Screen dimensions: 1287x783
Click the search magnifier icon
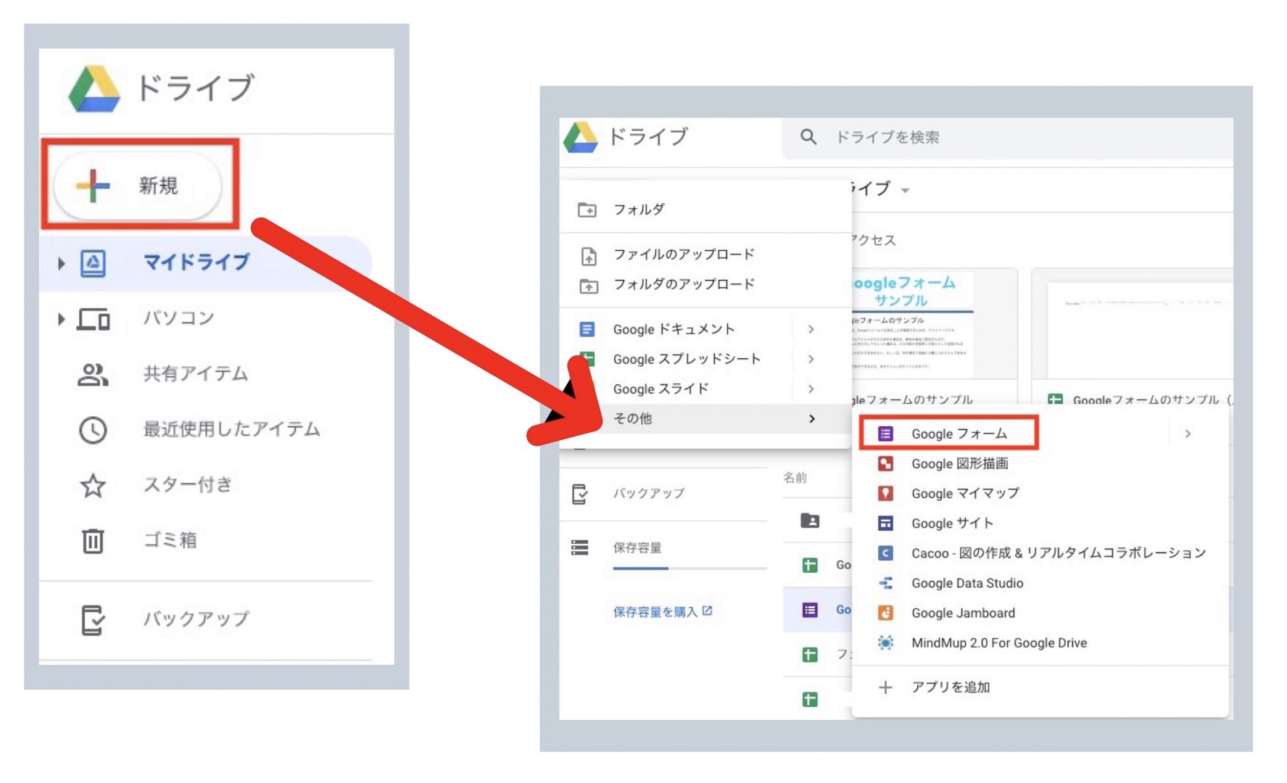tap(808, 137)
